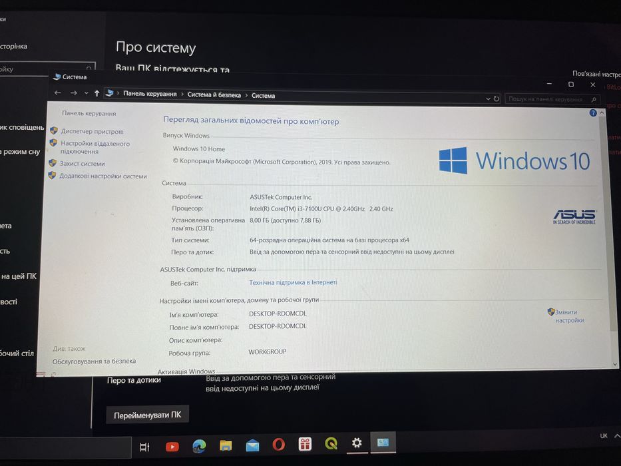This screenshot has height=466, width=621.
Task: Click shield icon beside 'Додаткові настройки системи'
Action: click(53, 175)
